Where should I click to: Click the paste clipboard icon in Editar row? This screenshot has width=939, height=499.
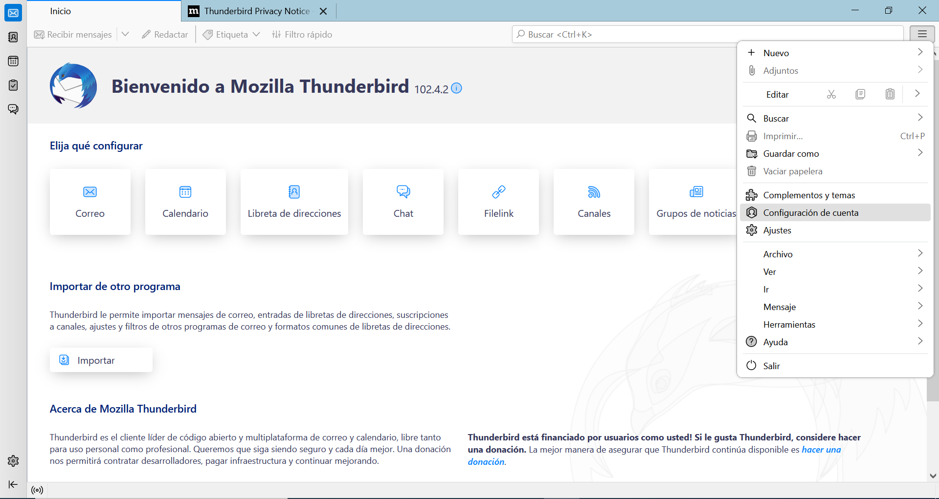tap(890, 94)
